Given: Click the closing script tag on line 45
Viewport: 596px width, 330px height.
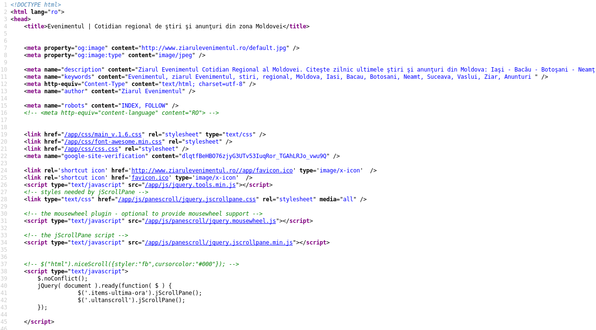Looking at the screenshot, I should tap(39, 322).
